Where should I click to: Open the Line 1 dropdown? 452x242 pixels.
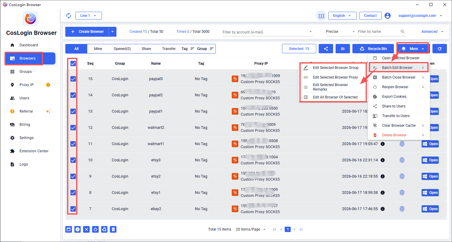coord(88,16)
